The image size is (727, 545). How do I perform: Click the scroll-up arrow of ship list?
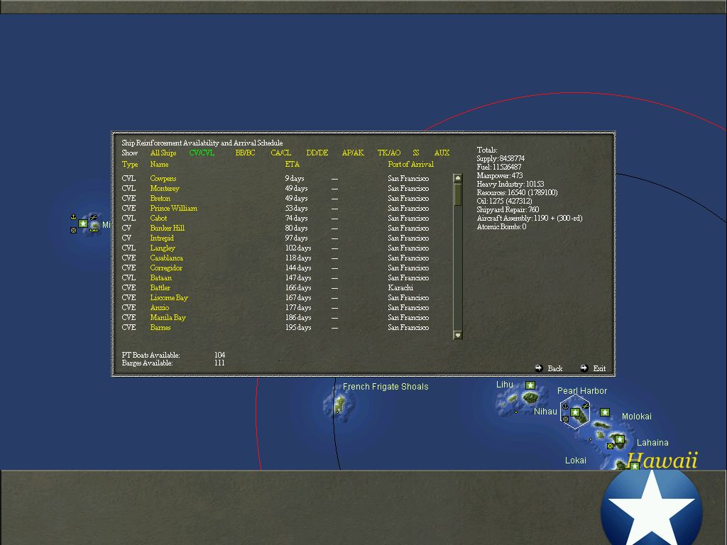[x=458, y=178]
